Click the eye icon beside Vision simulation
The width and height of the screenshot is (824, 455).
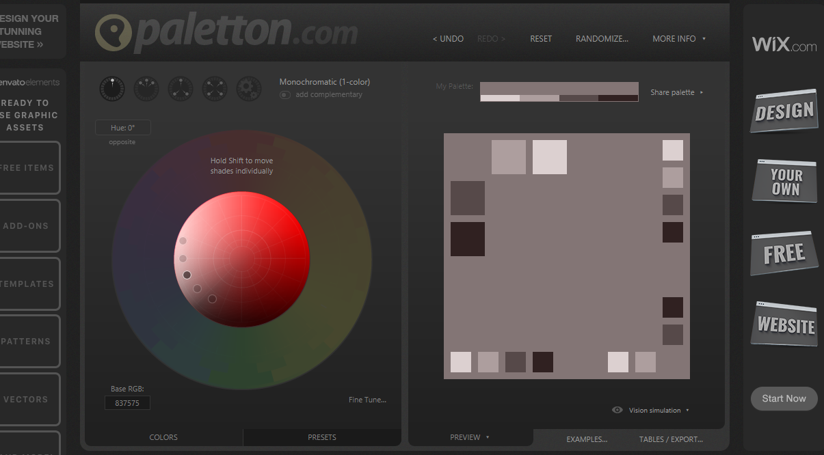[x=617, y=410]
